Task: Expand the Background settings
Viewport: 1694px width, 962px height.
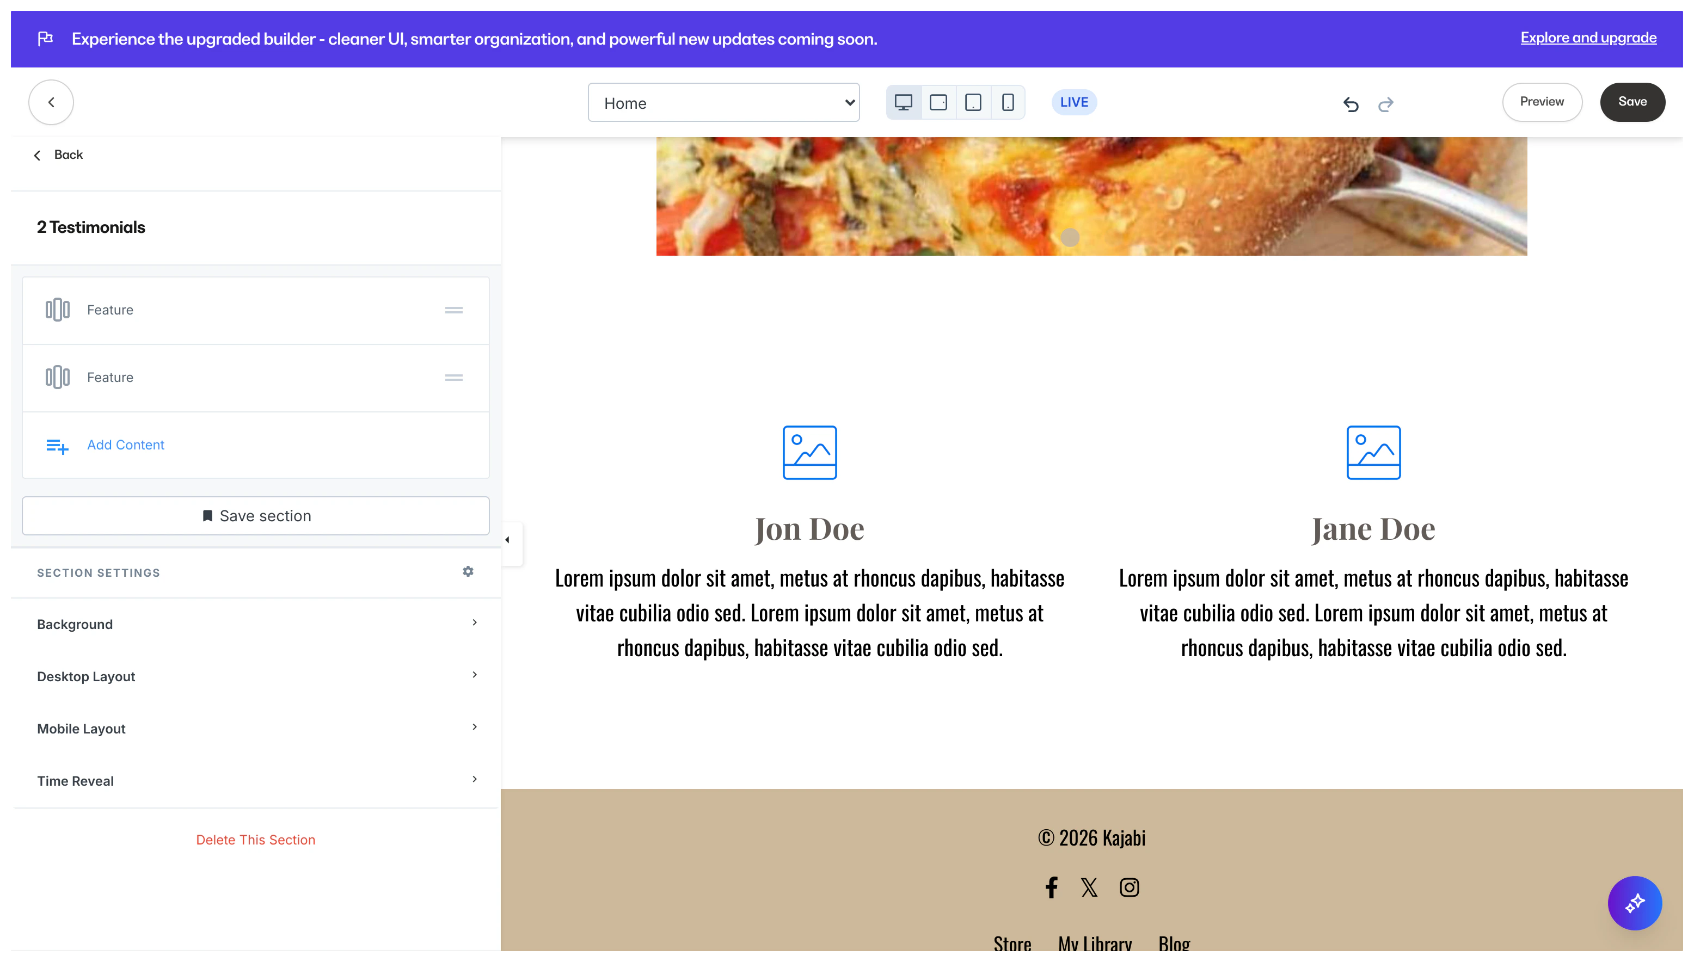Action: [x=256, y=624]
